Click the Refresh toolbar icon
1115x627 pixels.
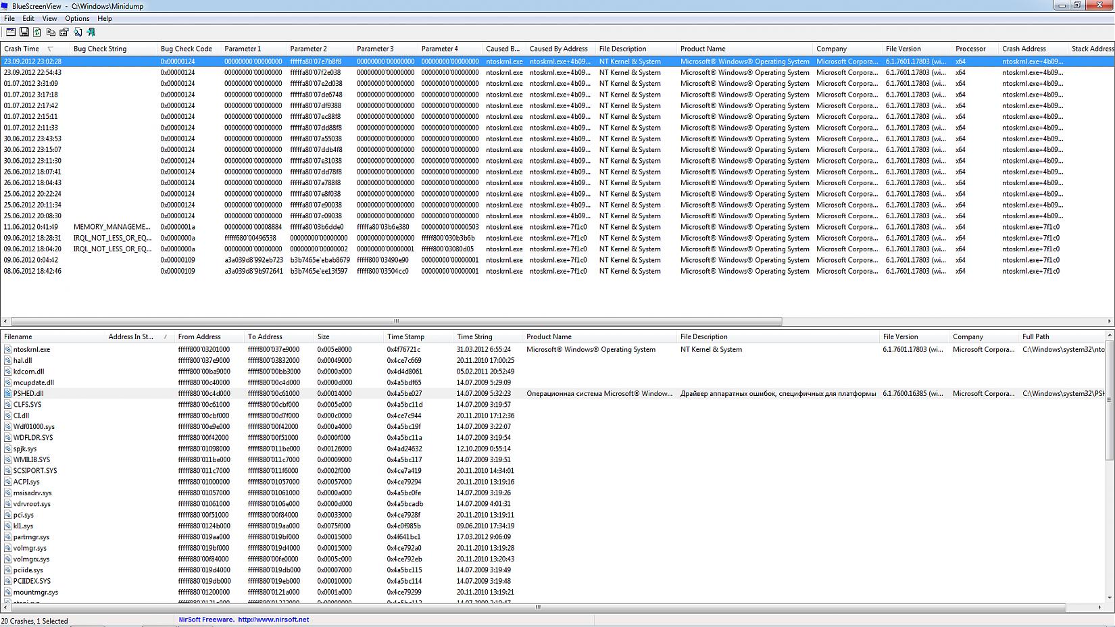point(37,32)
